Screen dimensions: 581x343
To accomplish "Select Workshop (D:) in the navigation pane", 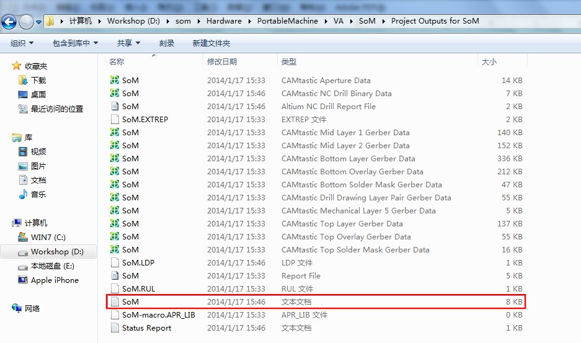I will coord(57,252).
